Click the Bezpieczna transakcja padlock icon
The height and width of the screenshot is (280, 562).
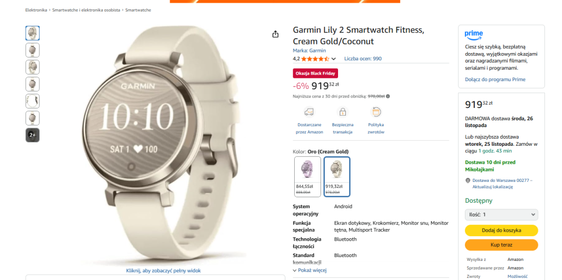342,112
